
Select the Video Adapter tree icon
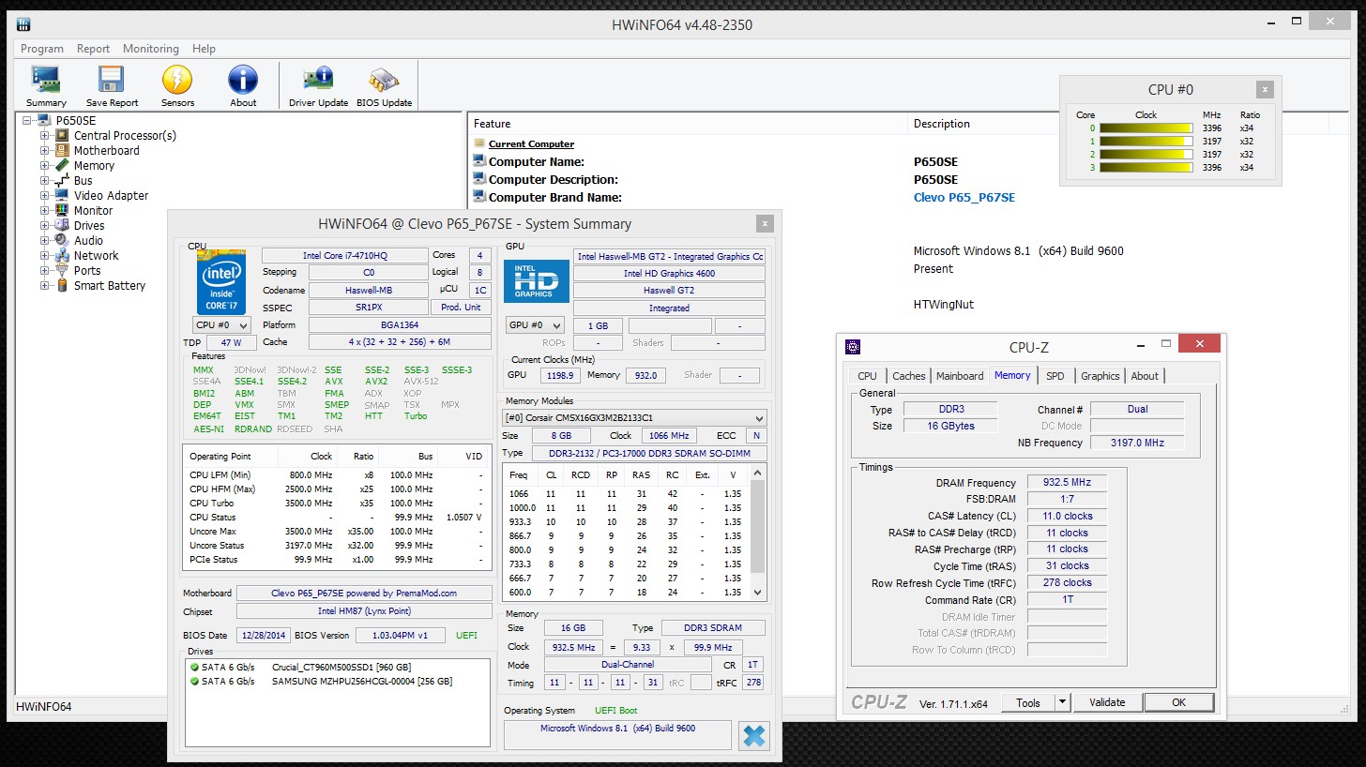pos(63,195)
